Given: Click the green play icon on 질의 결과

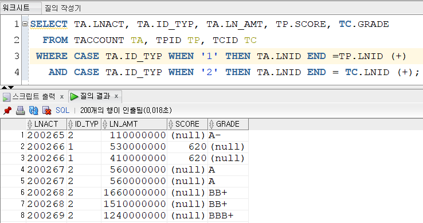Looking at the screenshot, I should pos(74,96).
